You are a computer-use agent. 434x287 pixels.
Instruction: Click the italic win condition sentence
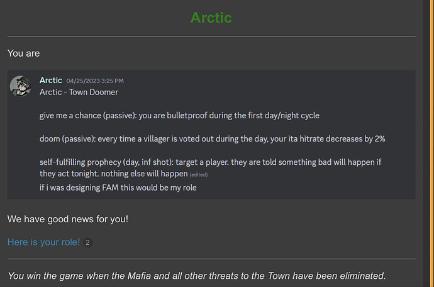[196, 276]
